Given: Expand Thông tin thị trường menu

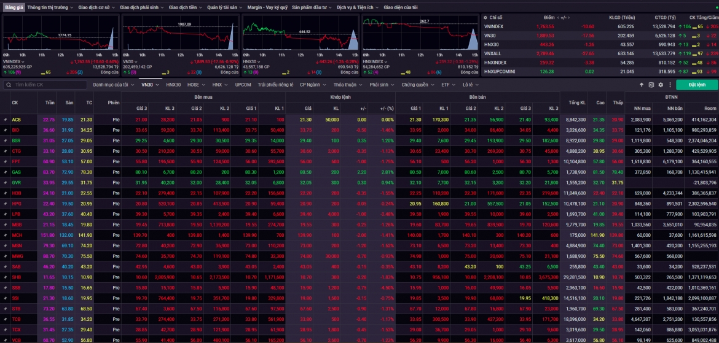Looking at the screenshot, I should tap(50, 8).
